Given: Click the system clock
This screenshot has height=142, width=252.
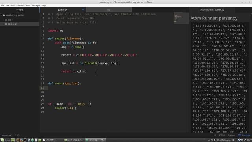Looking at the screenshot, I should point(249,140).
